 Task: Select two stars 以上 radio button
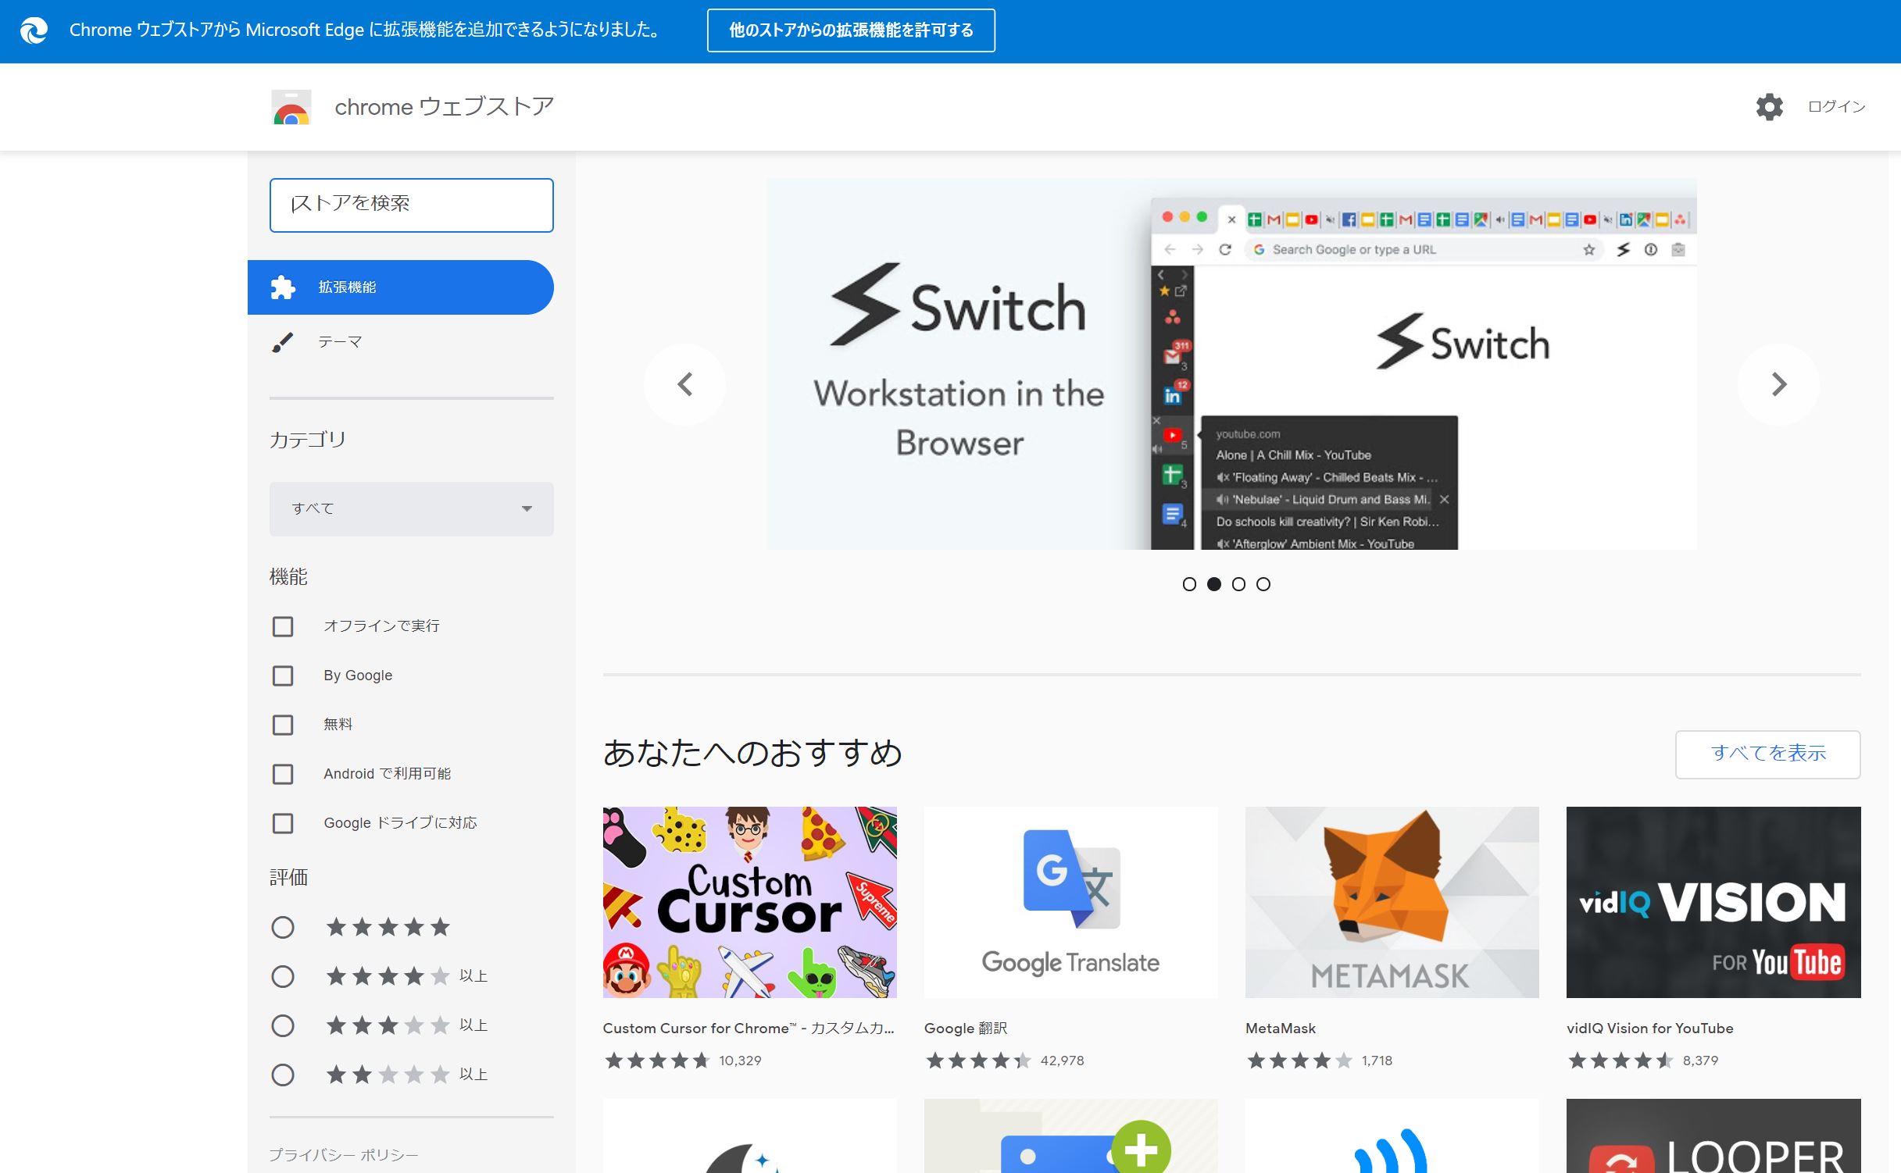click(x=283, y=1075)
